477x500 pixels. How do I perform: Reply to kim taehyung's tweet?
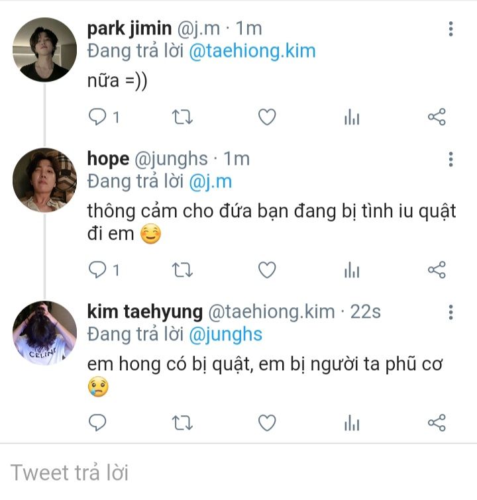pos(98,423)
